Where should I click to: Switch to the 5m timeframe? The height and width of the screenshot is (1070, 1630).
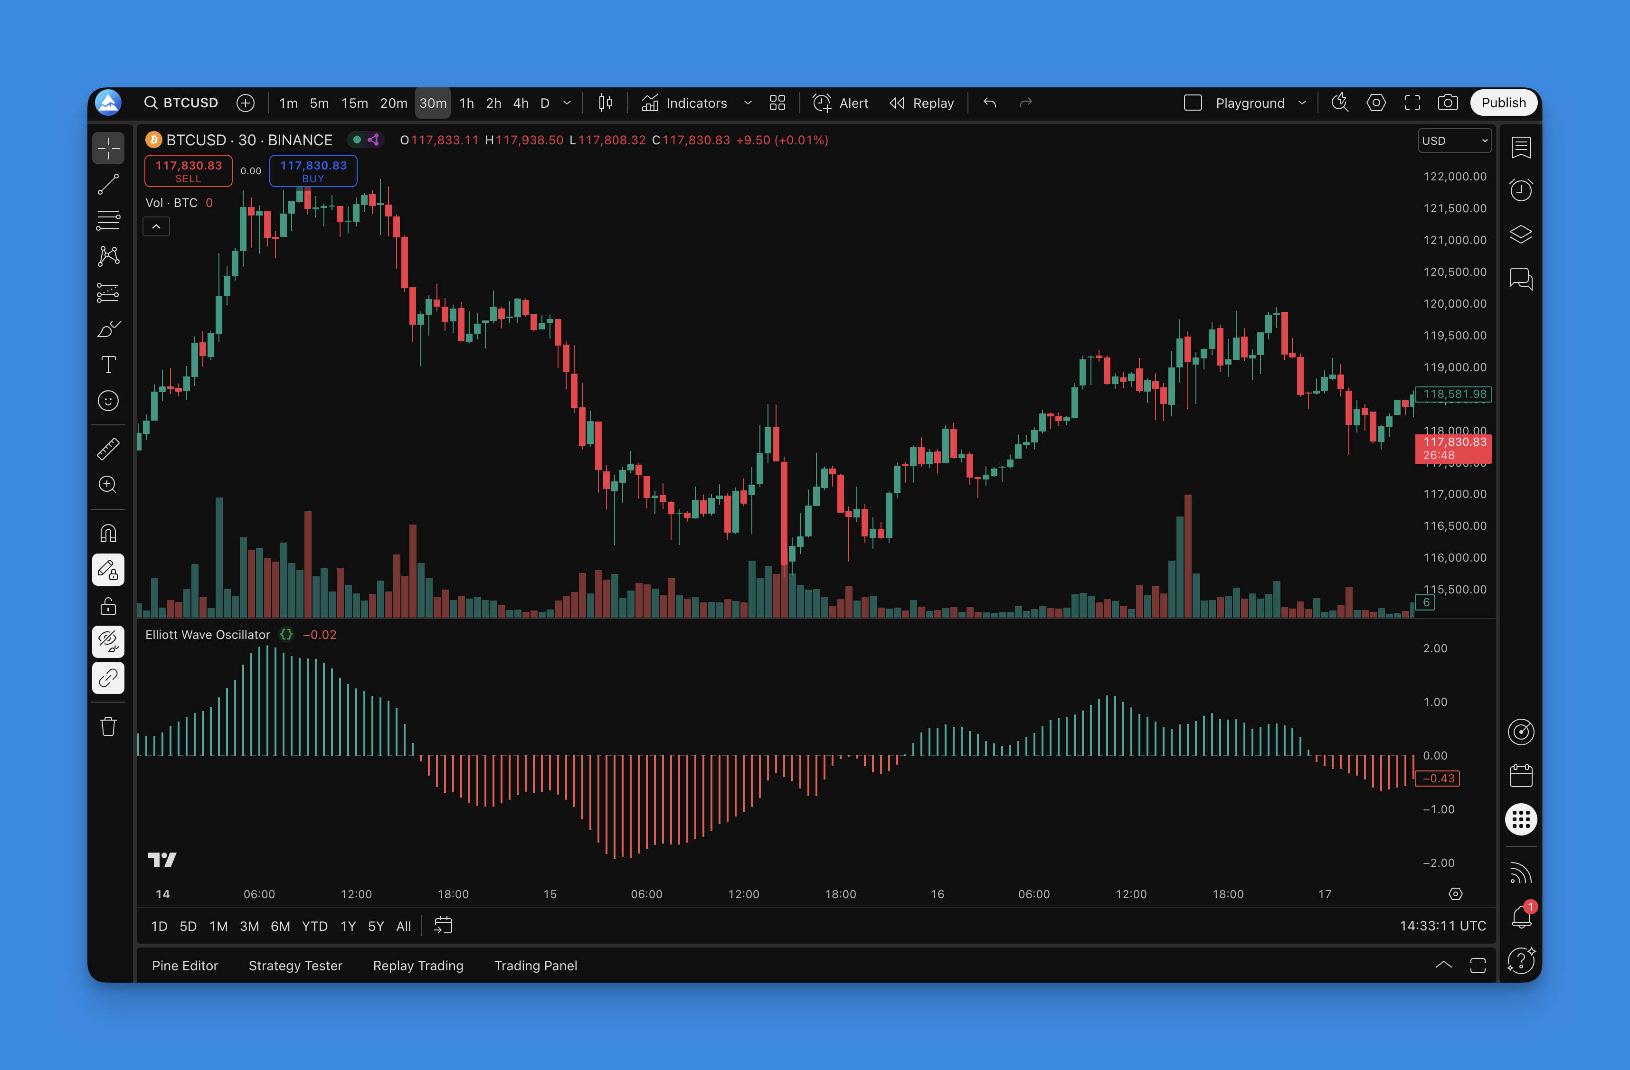tap(319, 103)
